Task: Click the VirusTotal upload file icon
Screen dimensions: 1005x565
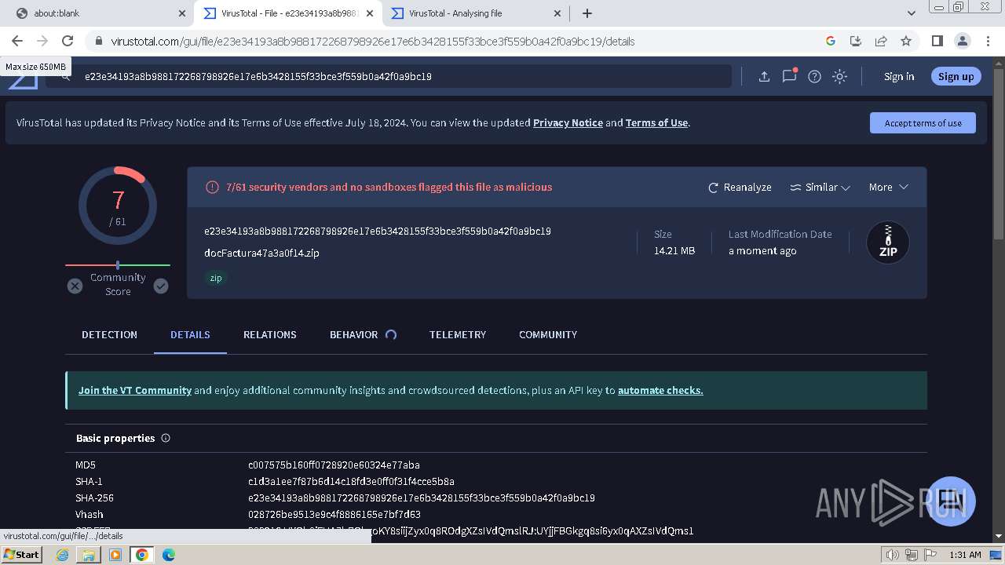Action: click(x=764, y=76)
